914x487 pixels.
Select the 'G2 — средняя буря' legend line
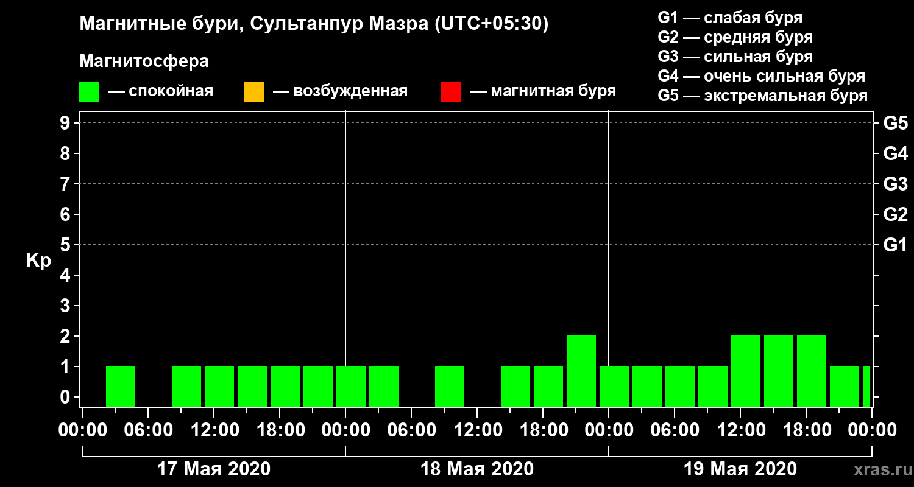pos(735,37)
